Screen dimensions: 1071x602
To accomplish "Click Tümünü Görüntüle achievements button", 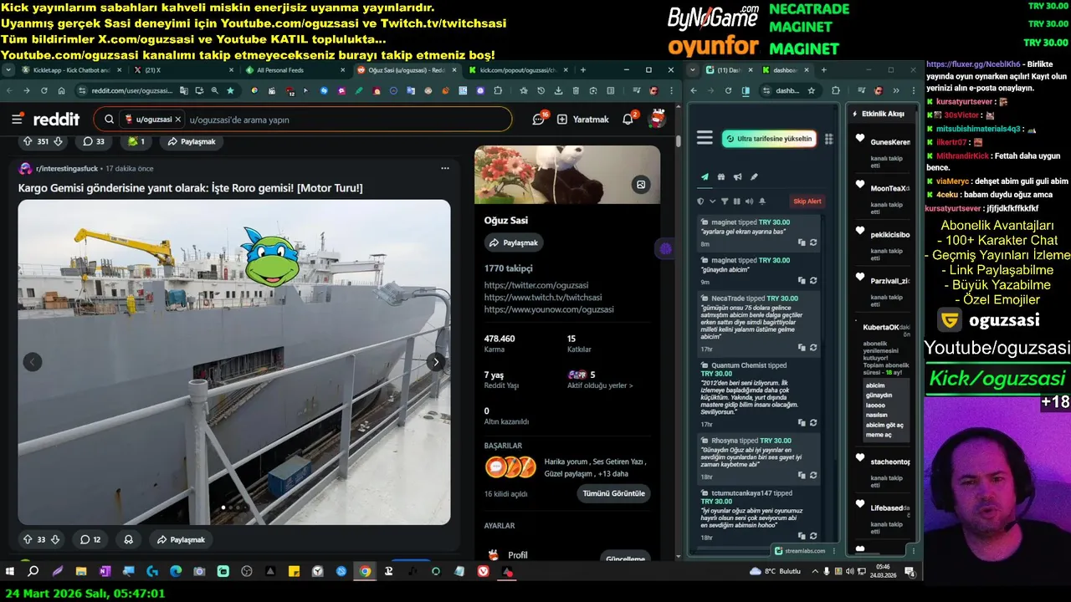I will pos(613,493).
